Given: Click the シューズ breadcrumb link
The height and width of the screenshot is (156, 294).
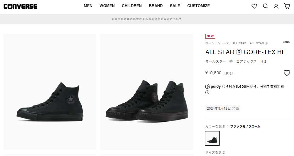Looking at the screenshot, I should click(x=223, y=43).
